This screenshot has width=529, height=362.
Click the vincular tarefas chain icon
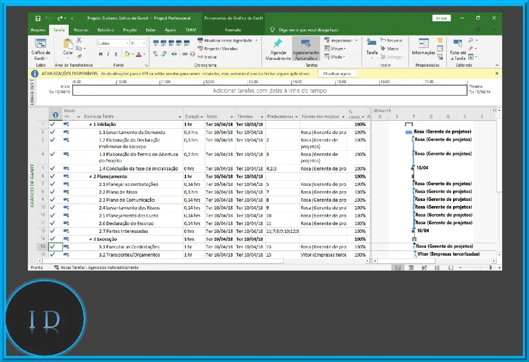pyautogui.click(x=184, y=54)
